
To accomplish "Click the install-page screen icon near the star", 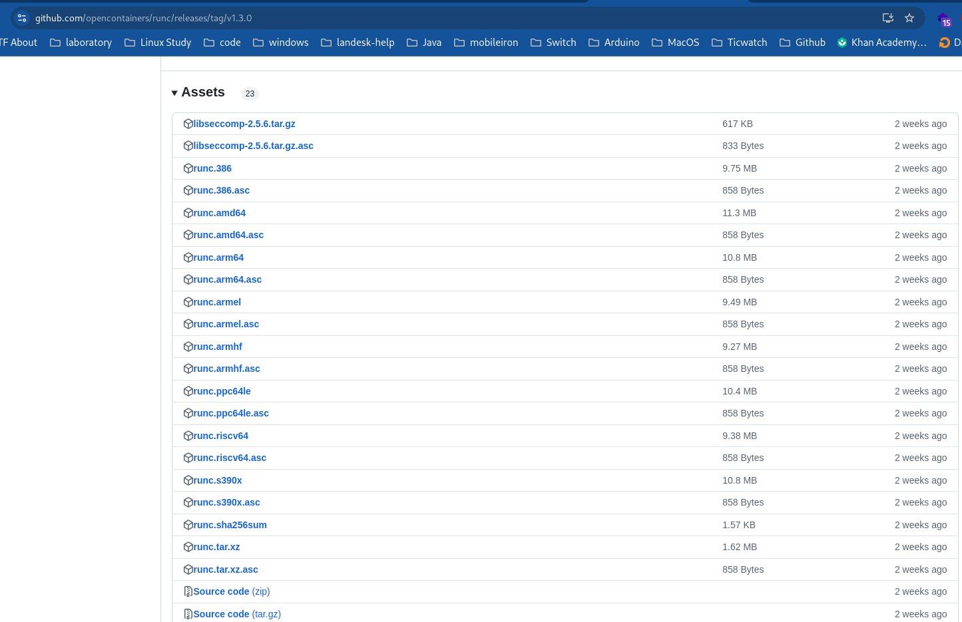I will coord(888,18).
